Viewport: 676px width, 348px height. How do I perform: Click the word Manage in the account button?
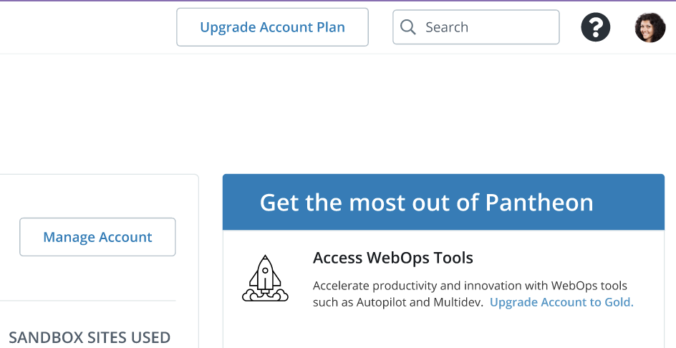(x=69, y=237)
